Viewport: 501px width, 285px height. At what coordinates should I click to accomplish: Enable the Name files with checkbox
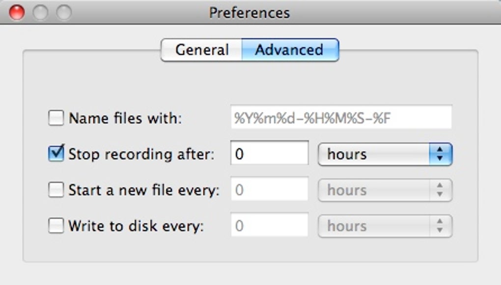[x=56, y=118]
